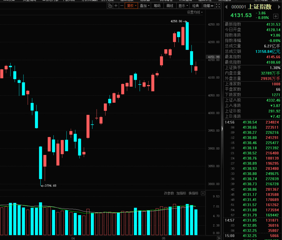Toggle 筹码 chip distribution view

pyautogui.click(x=157, y=6)
